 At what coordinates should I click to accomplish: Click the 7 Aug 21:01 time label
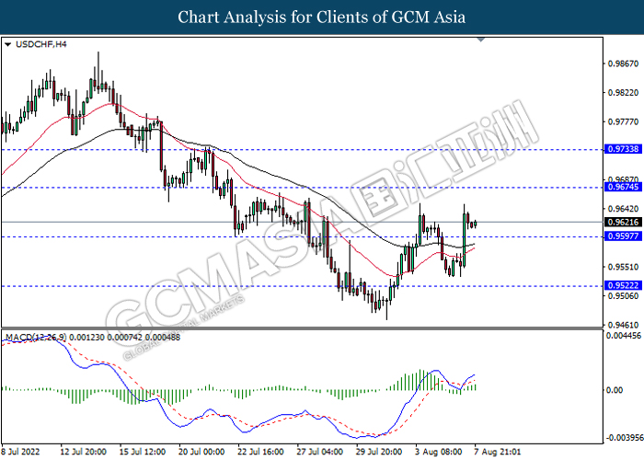tap(498, 452)
